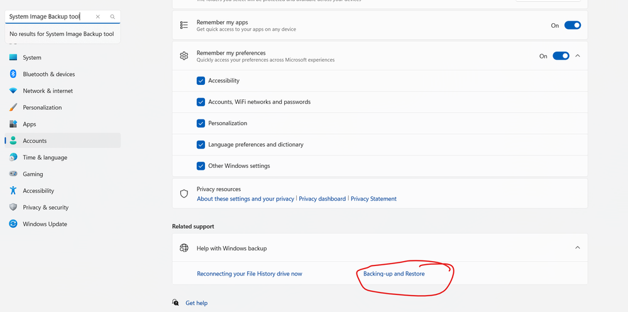628x312 pixels.
Task: Click the No results for System Image message
Action: (62, 34)
